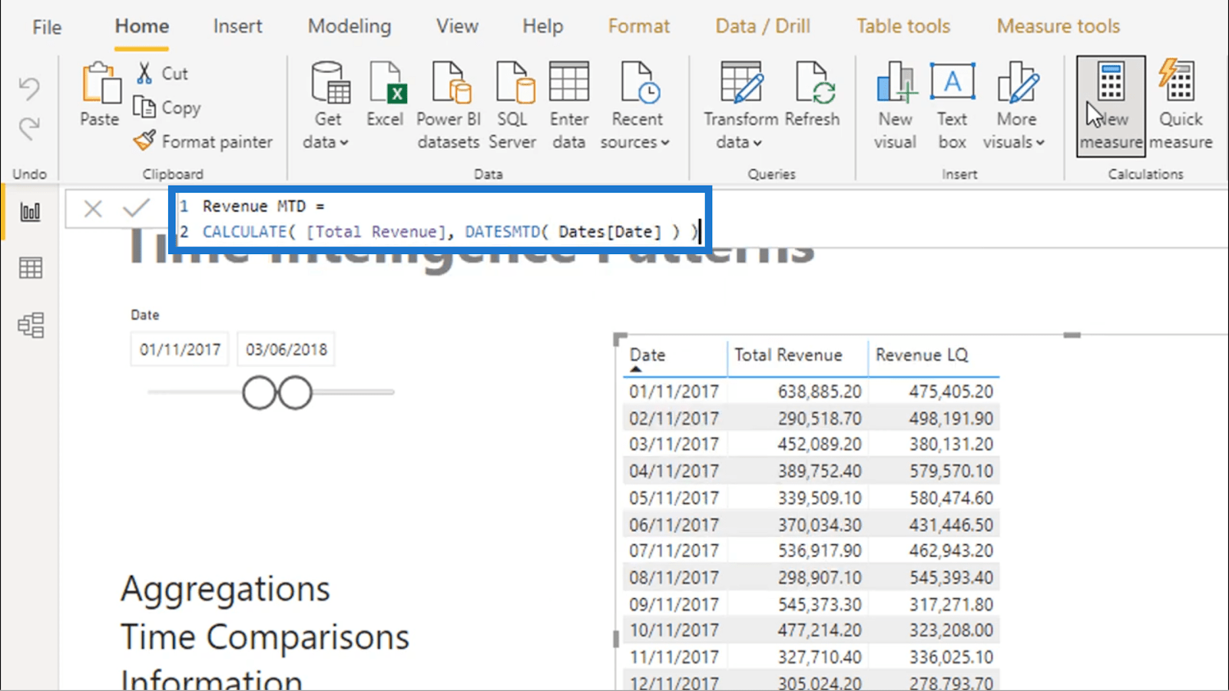Click the end date field 03/06/2018

286,349
